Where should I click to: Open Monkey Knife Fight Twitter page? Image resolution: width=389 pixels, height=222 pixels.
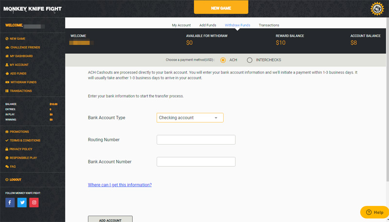point(22,203)
